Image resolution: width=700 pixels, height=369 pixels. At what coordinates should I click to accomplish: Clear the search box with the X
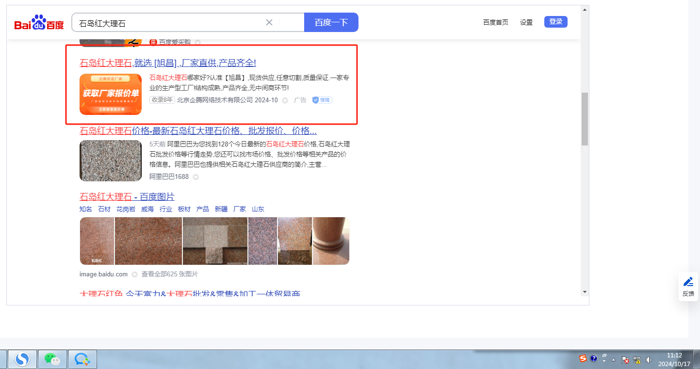pos(269,22)
